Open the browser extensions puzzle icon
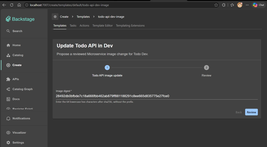Screen dimensions: 267x147 coord(224,5)
